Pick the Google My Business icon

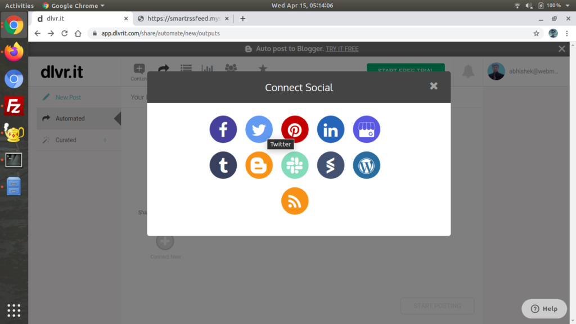[366, 129]
